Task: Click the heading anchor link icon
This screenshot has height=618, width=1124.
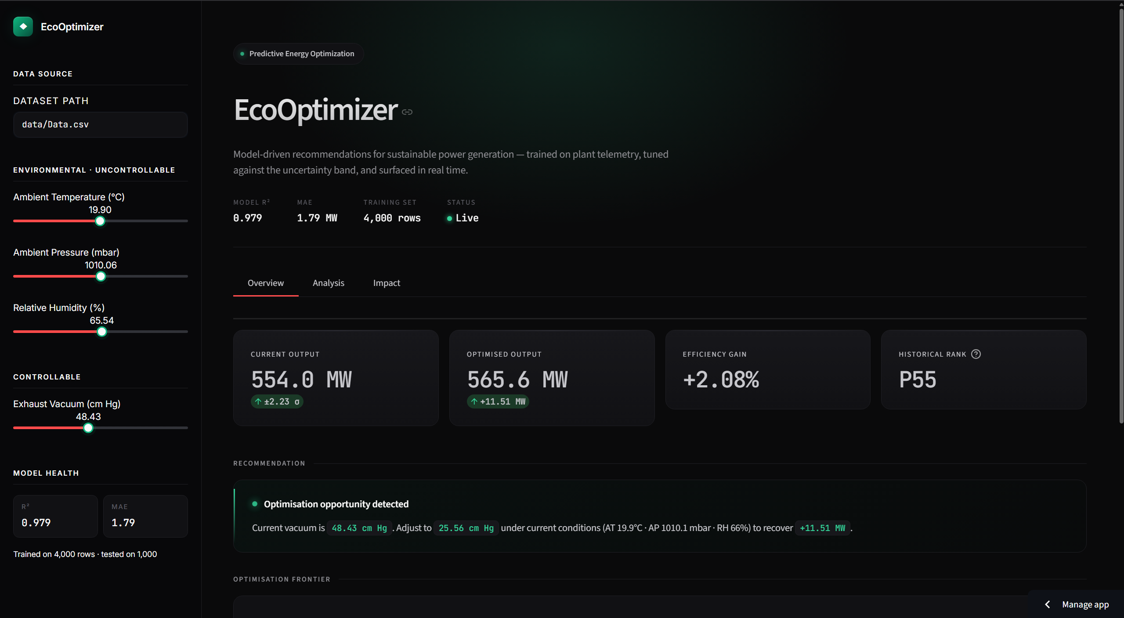Action: coord(407,112)
